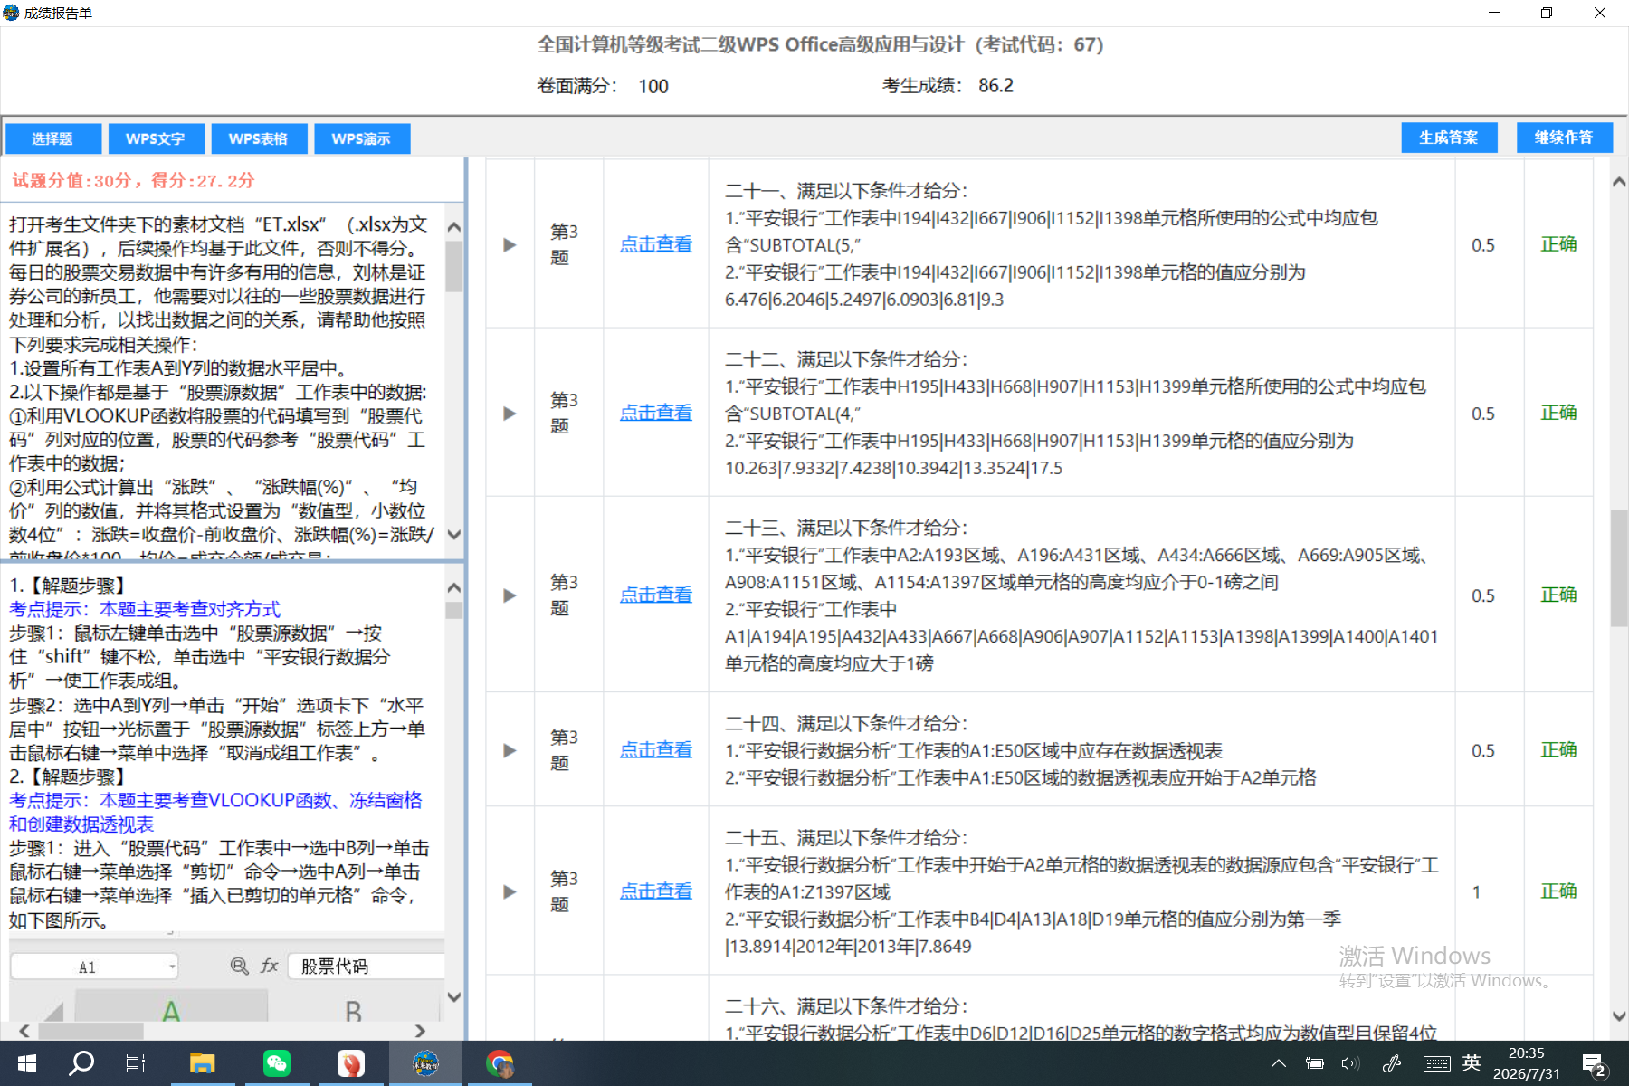The width and height of the screenshot is (1629, 1086).
Task: Click the 生成答案 button
Action: pyautogui.click(x=1449, y=138)
